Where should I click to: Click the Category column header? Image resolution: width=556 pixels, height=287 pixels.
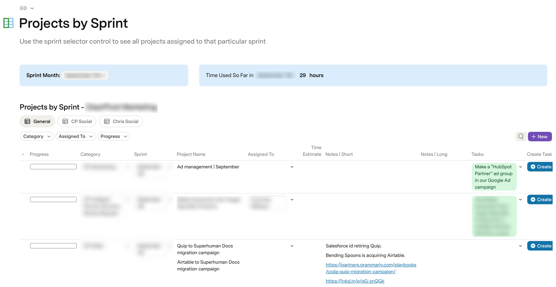(x=90, y=154)
